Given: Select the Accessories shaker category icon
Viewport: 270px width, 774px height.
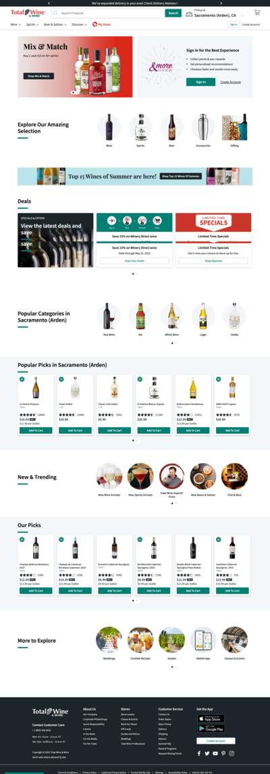Looking at the screenshot, I should pos(203,127).
